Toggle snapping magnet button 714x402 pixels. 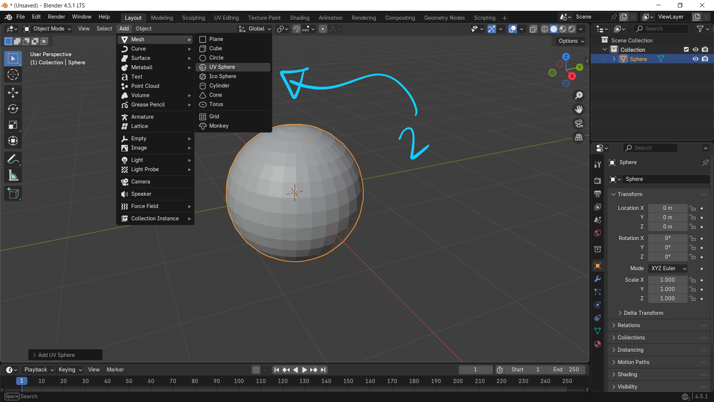coord(296,29)
